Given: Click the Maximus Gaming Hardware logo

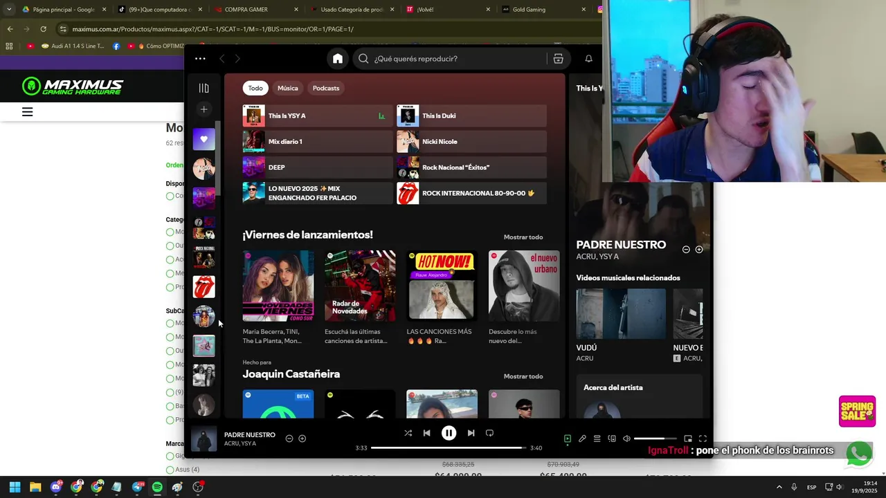Looking at the screenshot, I should point(73,86).
